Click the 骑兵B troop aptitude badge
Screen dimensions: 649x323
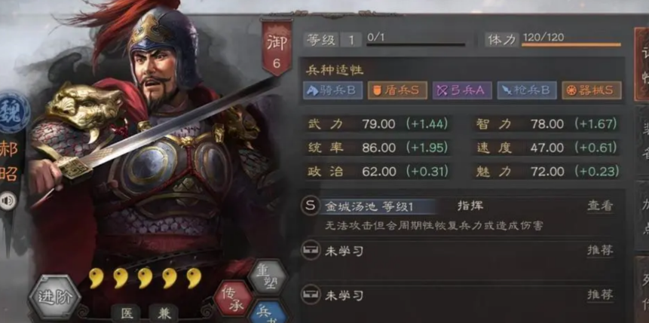[332, 90]
